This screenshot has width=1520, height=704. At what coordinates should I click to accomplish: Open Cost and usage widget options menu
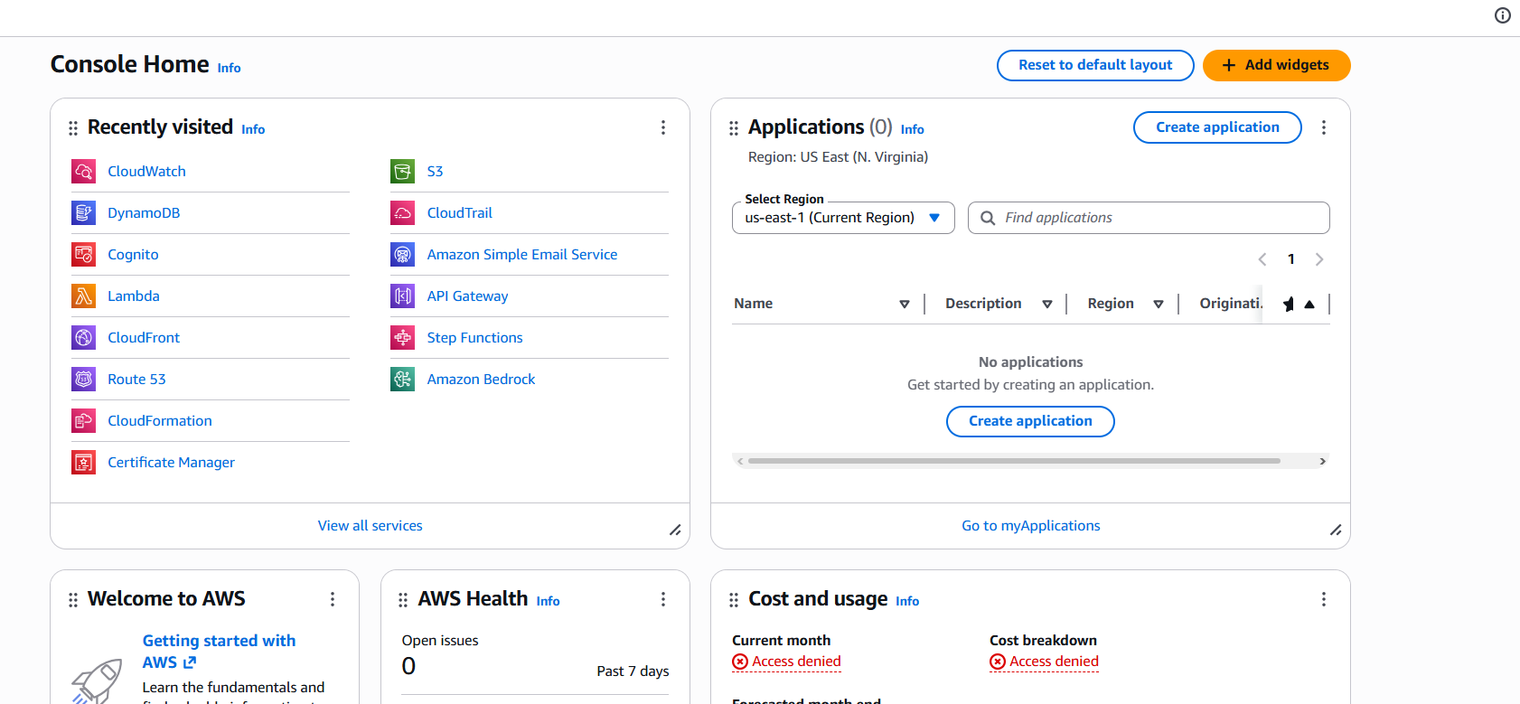click(x=1324, y=599)
